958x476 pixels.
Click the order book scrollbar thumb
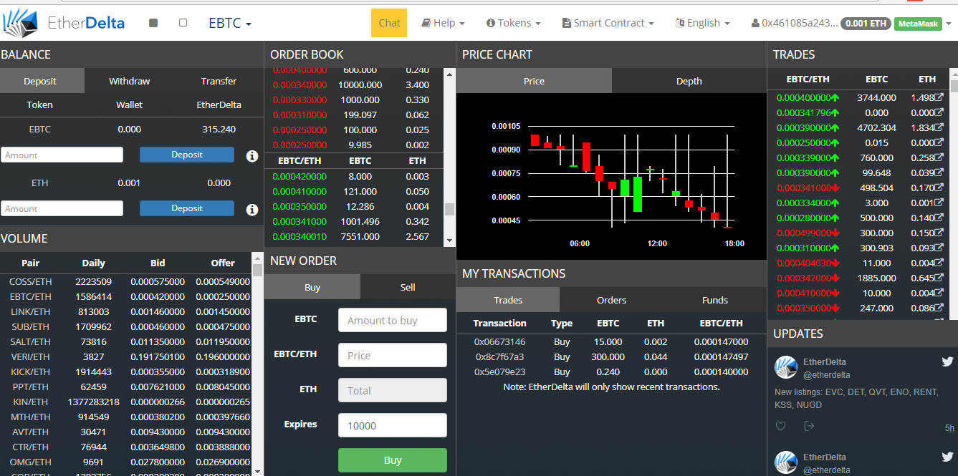(x=449, y=209)
